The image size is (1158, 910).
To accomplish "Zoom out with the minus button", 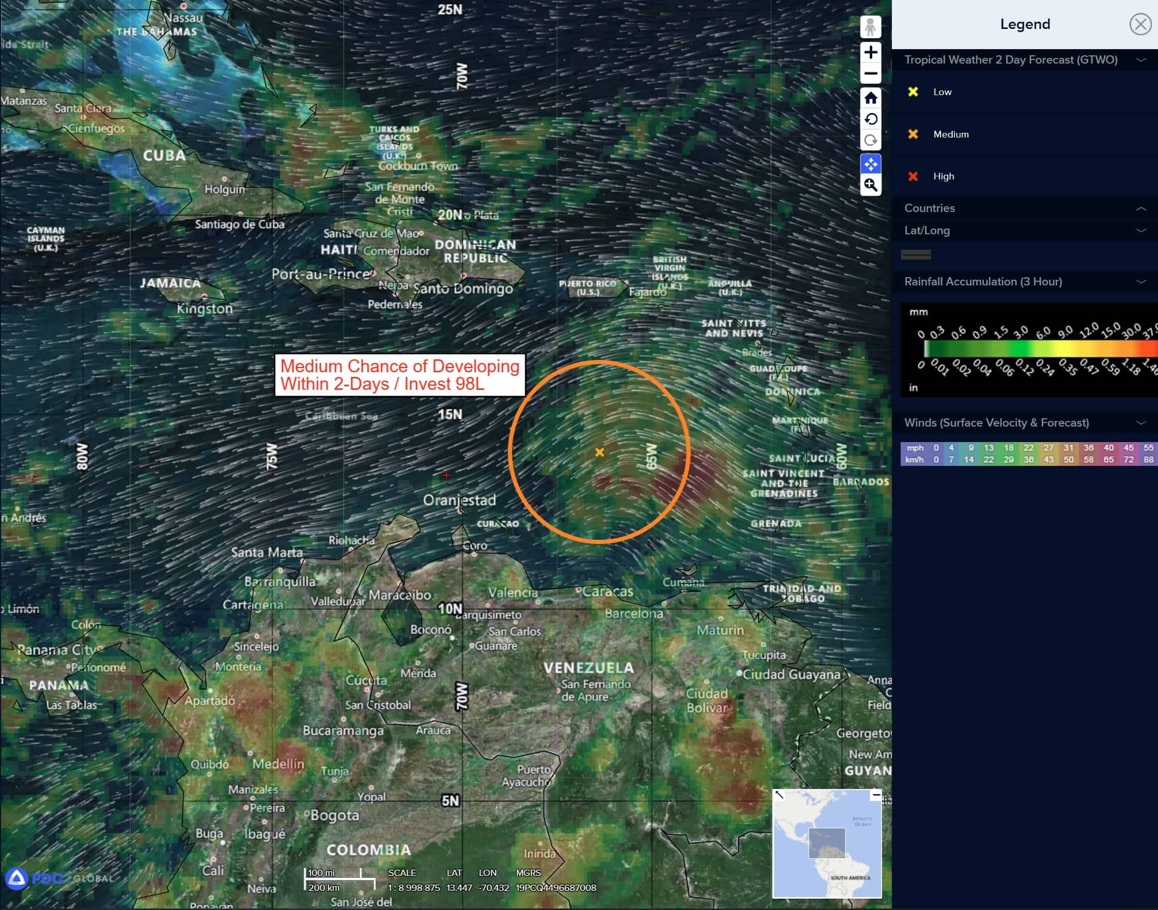I will coord(871,73).
